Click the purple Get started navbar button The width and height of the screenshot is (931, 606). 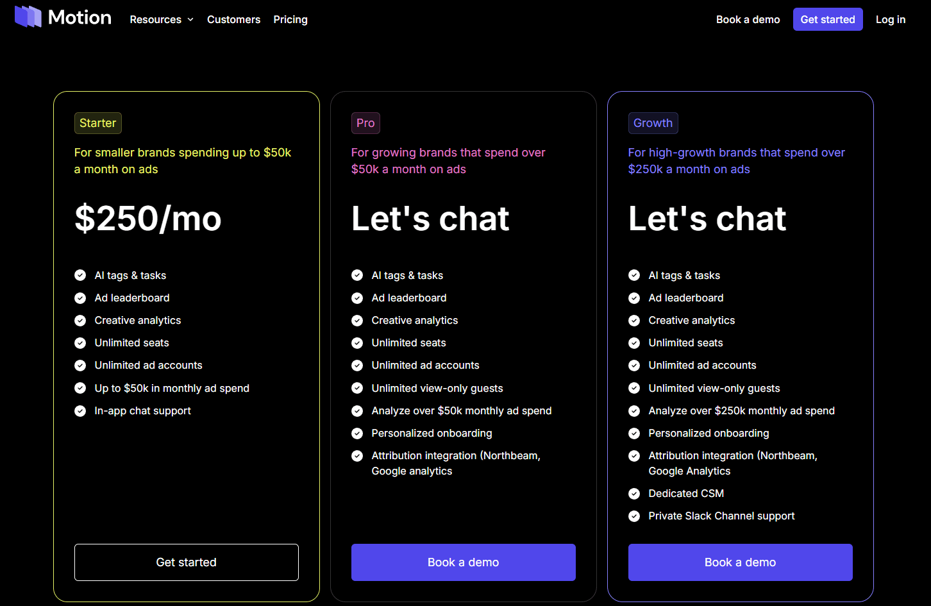pyautogui.click(x=827, y=19)
